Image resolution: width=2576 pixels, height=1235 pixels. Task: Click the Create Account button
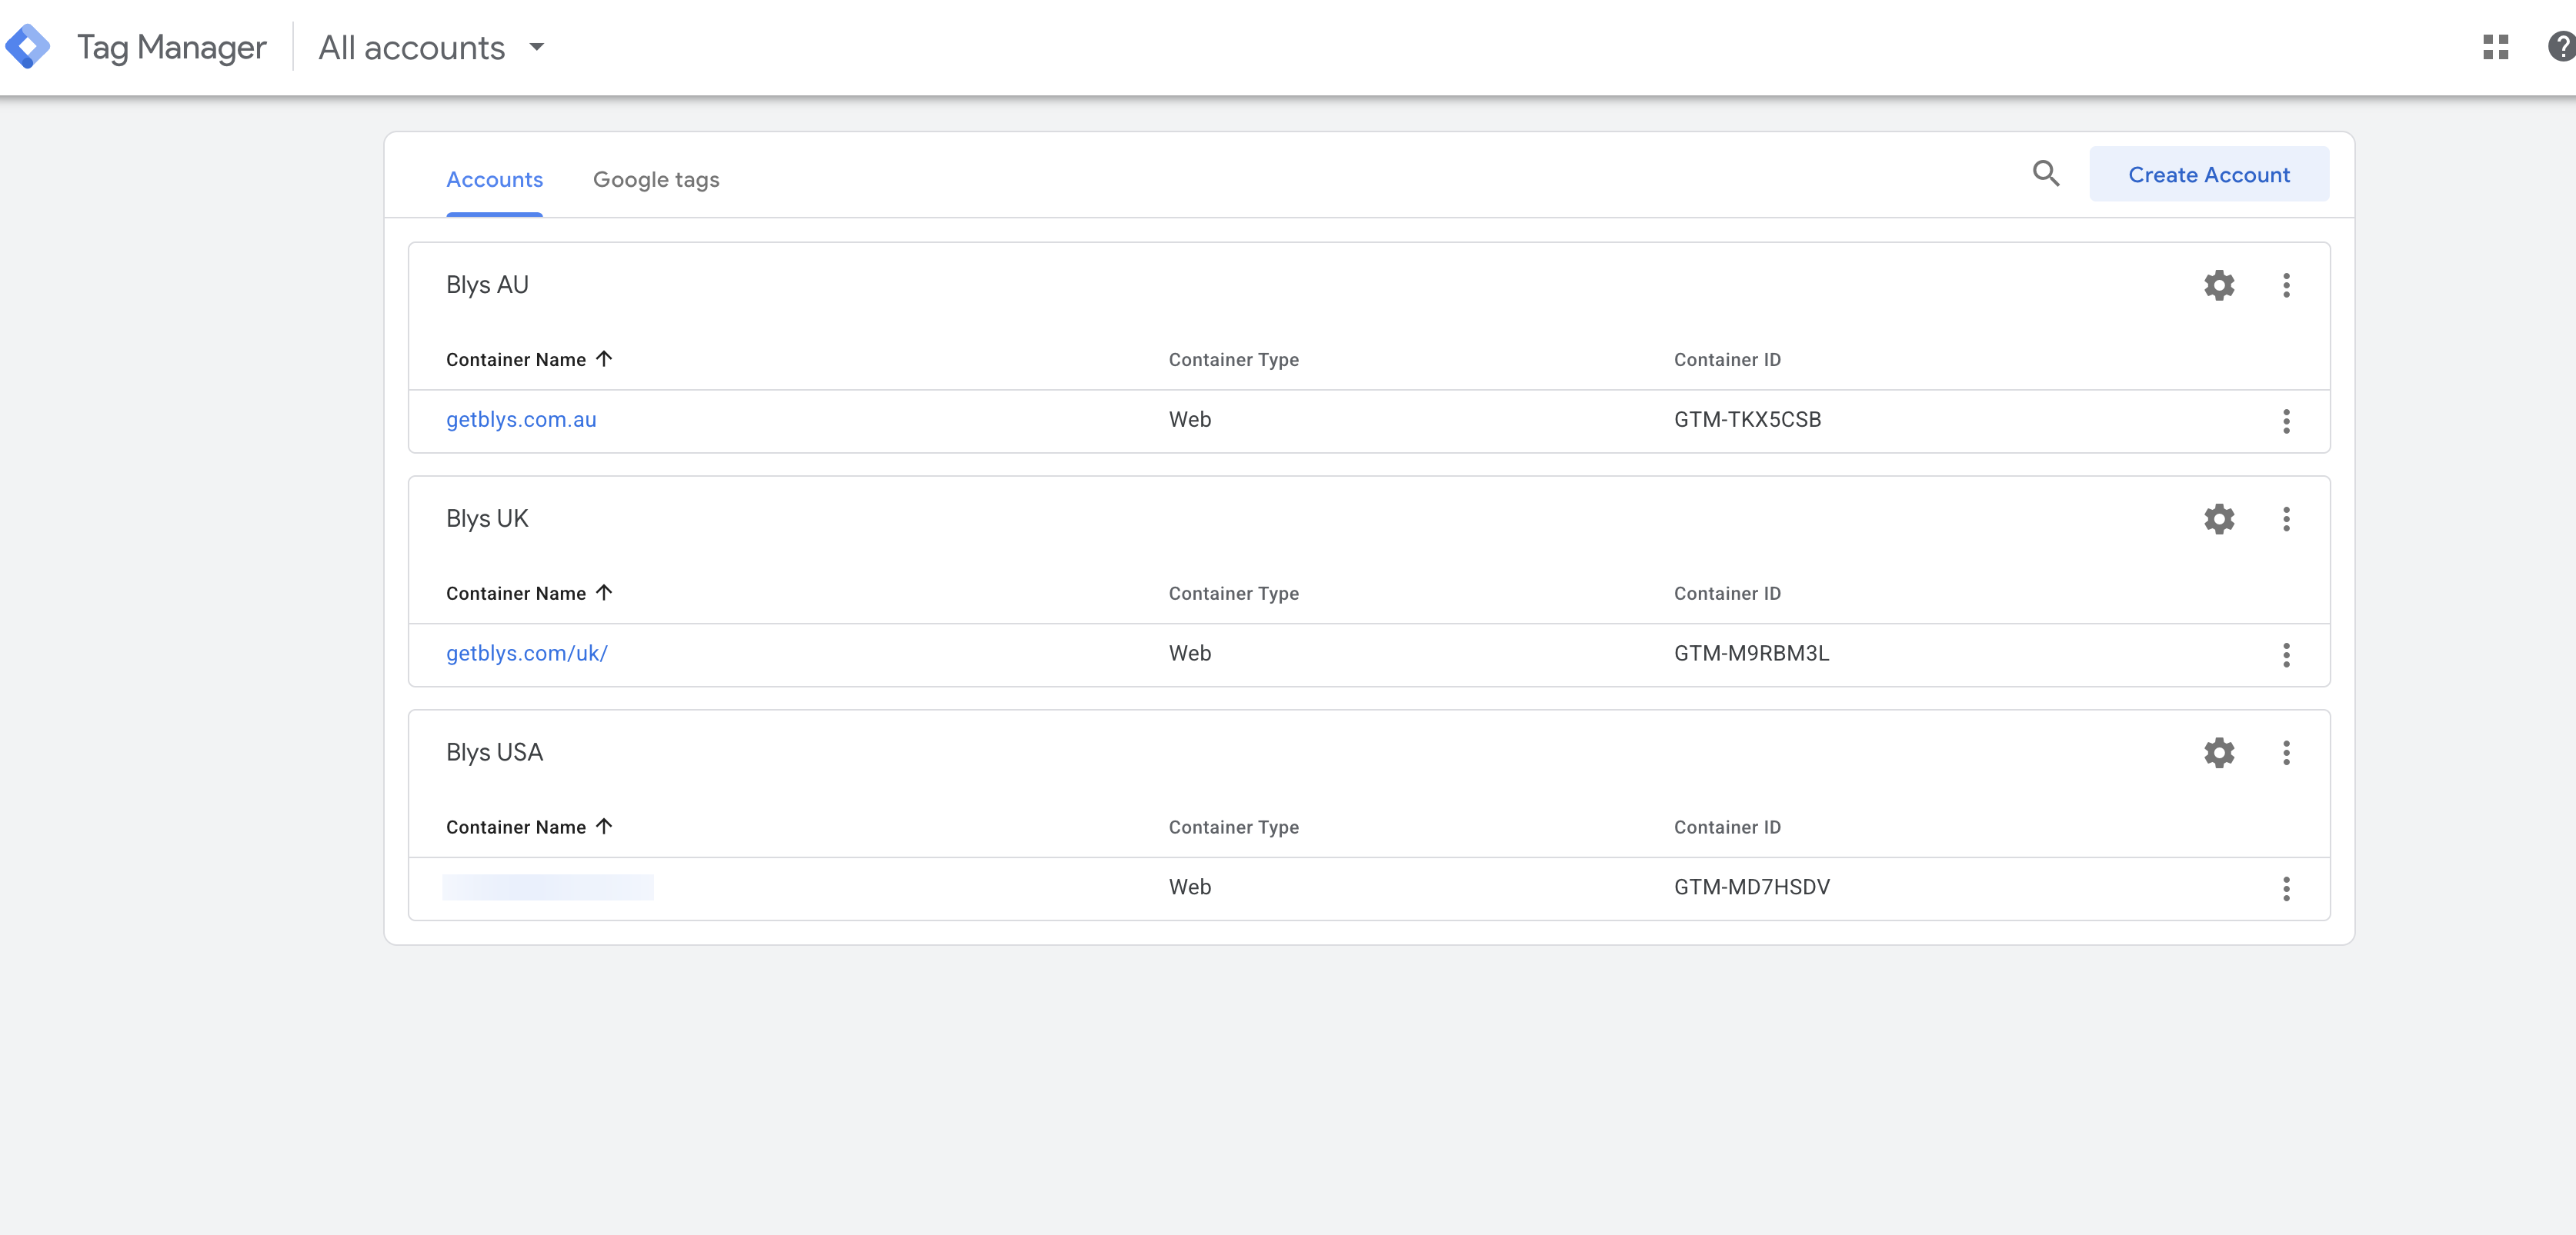click(2208, 174)
